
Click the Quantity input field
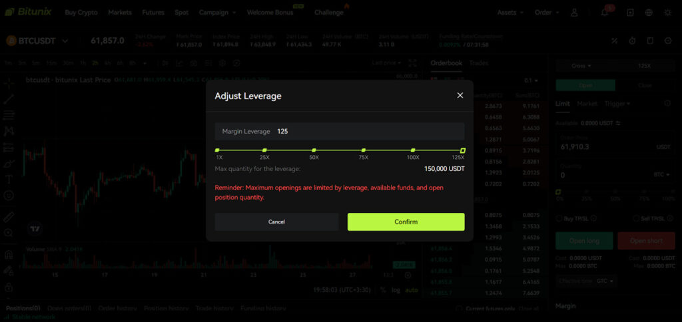click(615, 172)
